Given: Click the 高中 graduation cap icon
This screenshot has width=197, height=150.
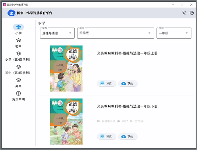Looking at the screenshot, I should 18,80.
